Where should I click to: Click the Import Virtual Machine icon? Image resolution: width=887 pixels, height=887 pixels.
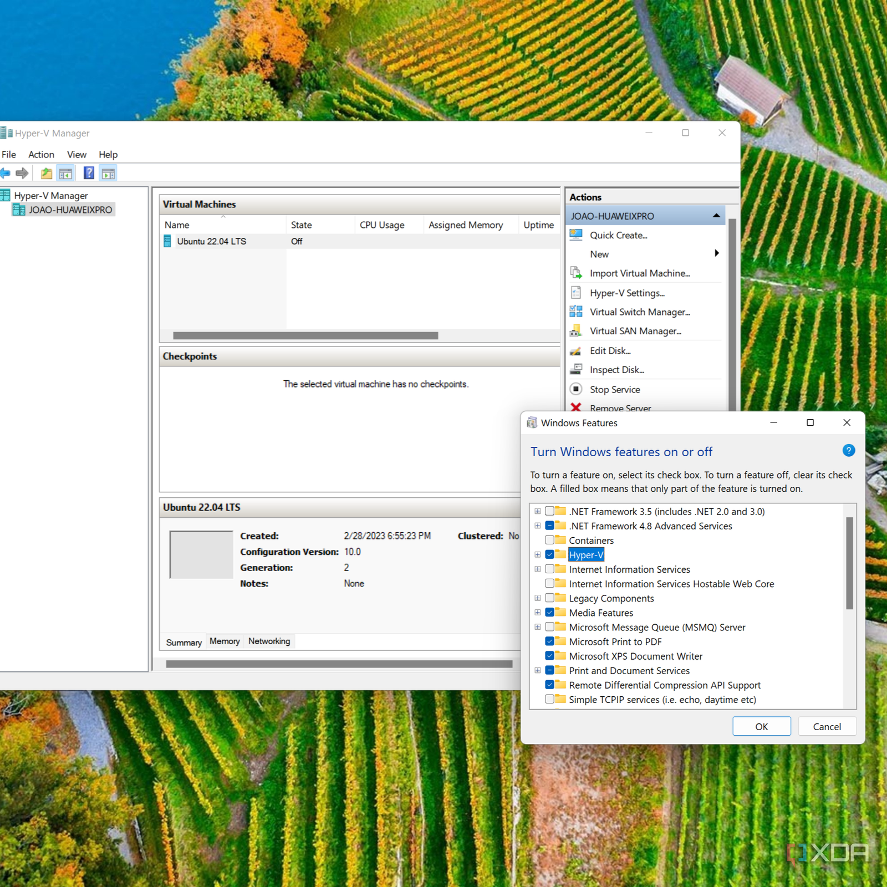576,273
